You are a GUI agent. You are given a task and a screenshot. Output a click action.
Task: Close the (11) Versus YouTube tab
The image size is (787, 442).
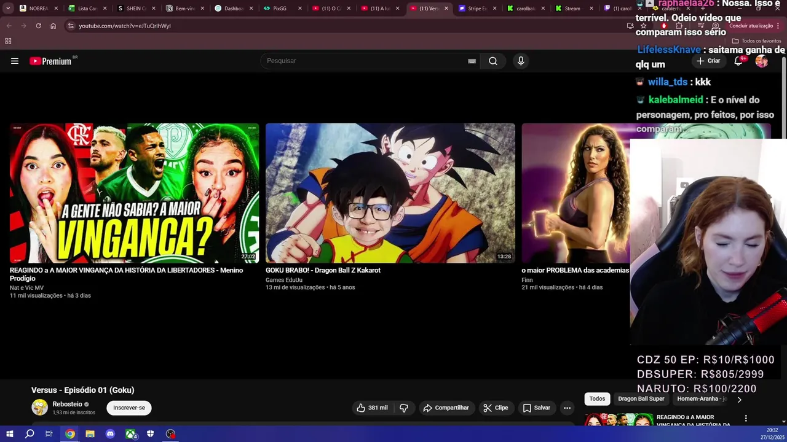pyautogui.click(x=446, y=9)
